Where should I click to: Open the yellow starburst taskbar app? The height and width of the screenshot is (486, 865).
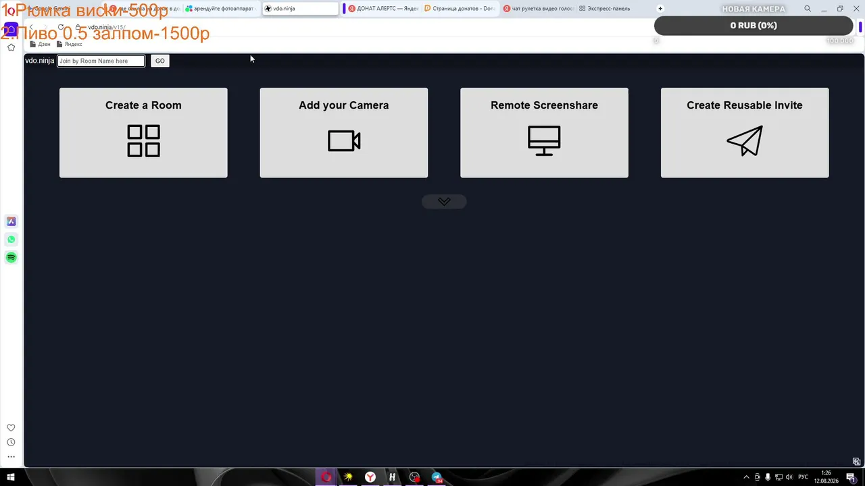click(x=348, y=477)
